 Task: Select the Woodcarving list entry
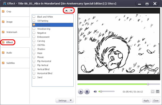53,29
